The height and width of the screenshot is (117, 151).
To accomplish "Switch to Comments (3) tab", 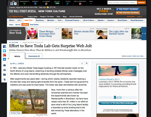I will coord(34,56).
